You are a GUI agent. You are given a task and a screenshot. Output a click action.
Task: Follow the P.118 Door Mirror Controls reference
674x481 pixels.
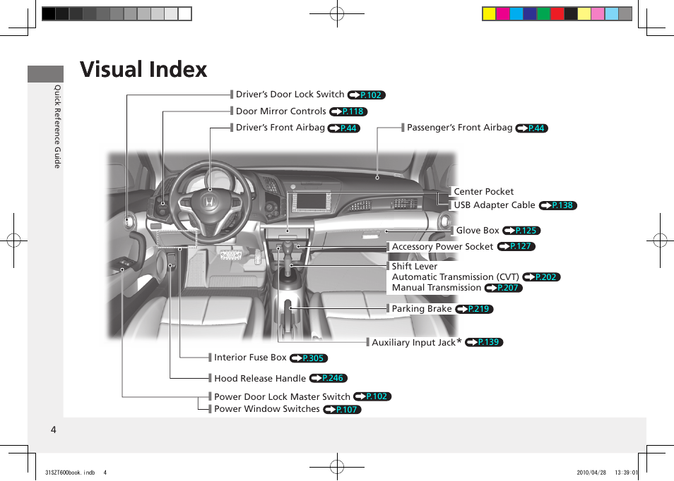[348, 111]
